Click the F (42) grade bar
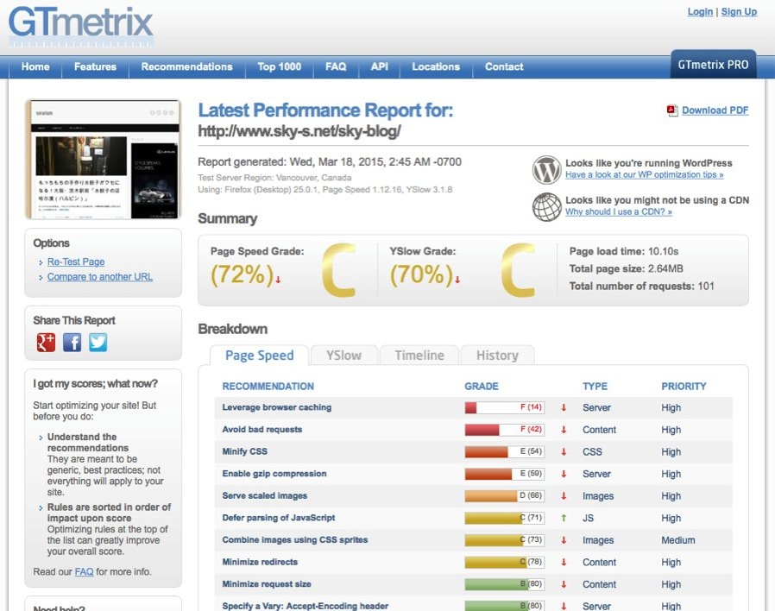Image resolution: width=775 pixels, height=611 pixels. 505,430
